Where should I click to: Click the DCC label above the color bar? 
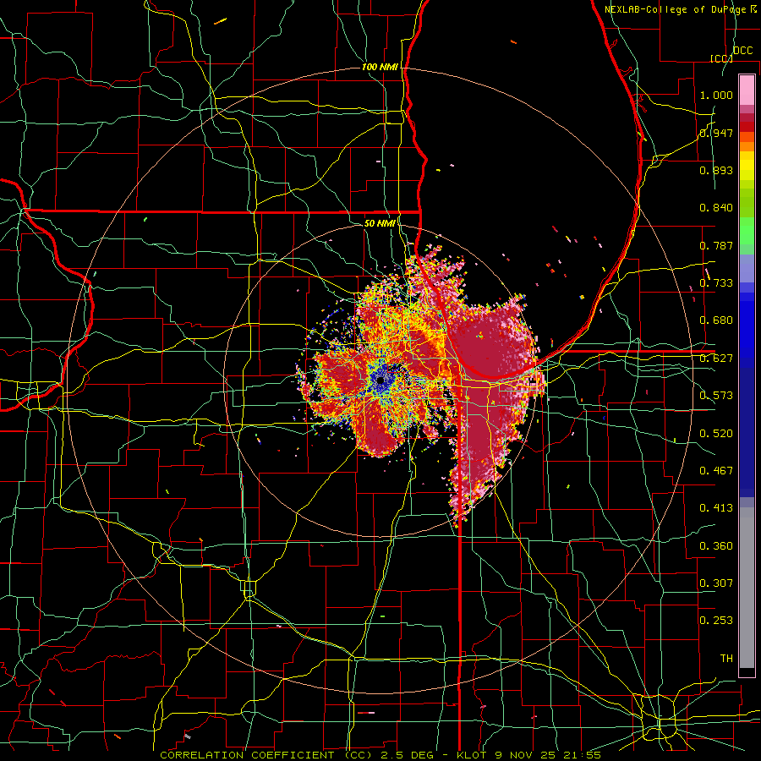742,51
